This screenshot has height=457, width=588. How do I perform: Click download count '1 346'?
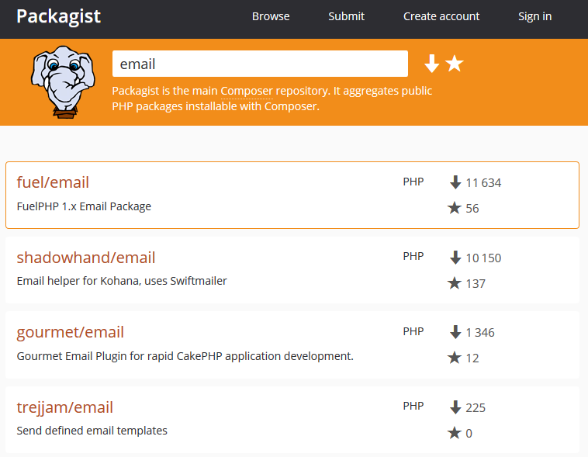480,332
